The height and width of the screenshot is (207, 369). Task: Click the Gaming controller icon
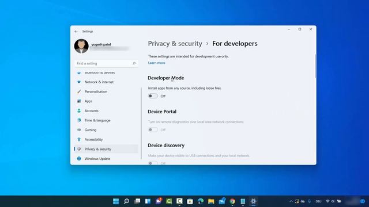pos(79,130)
